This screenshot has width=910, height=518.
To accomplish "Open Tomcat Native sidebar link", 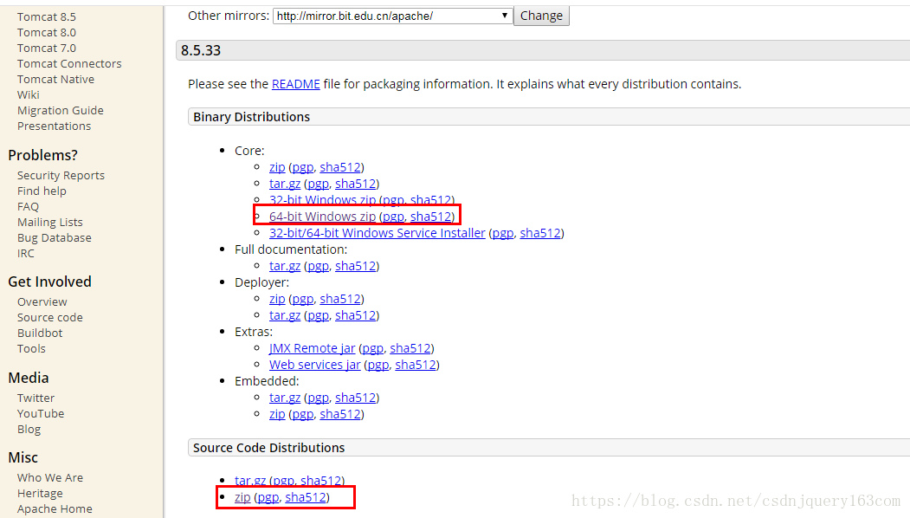I will (x=55, y=80).
